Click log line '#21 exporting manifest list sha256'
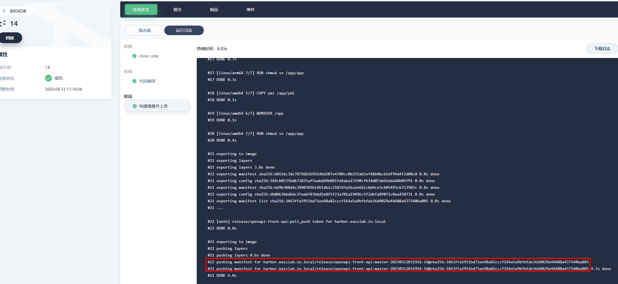The height and width of the screenshot is (284, 618). (x=329, y=201)
